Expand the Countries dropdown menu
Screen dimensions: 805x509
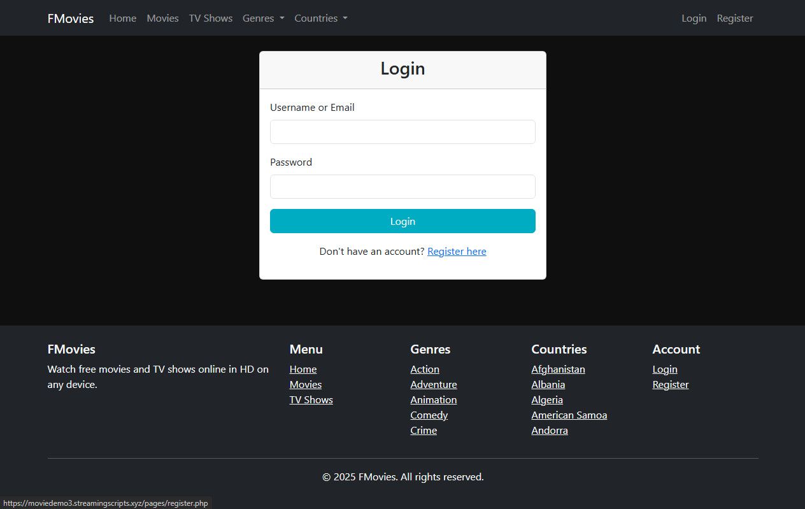point(320,18)
